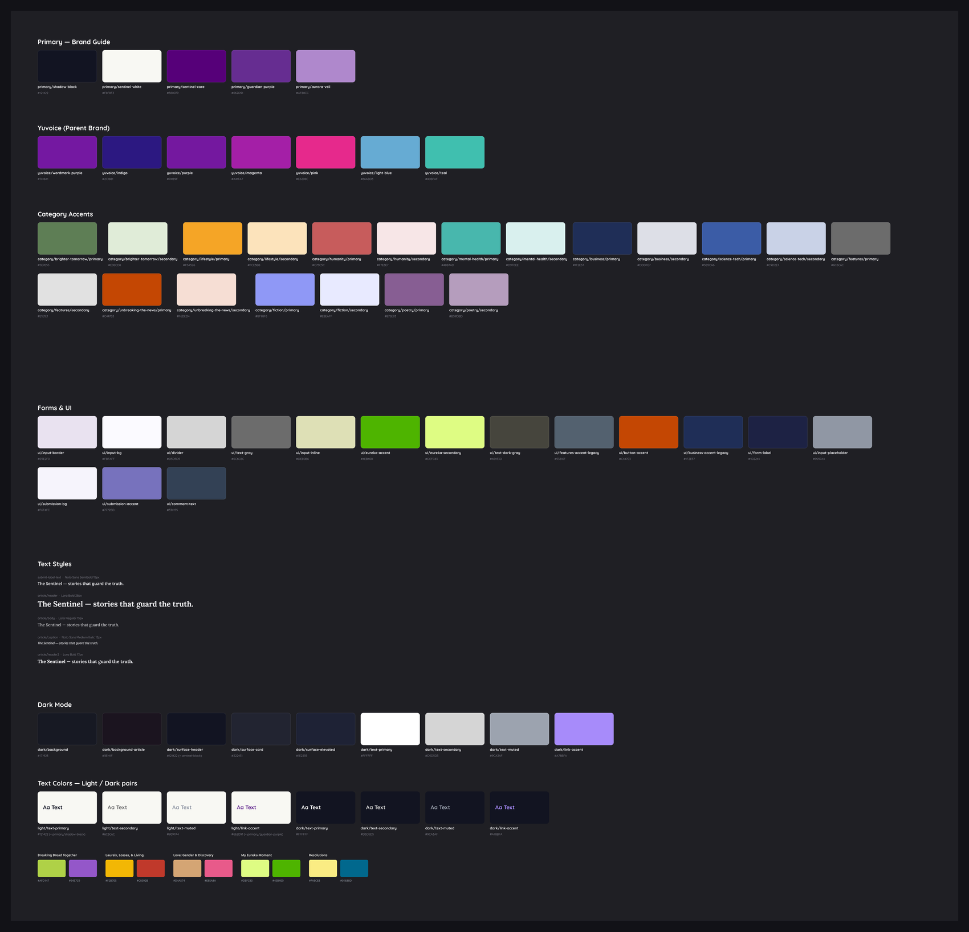Click the primary/aurora-veil swatch
Image resolution: width=969 pixels, height=932 pixels.
click(x=325, y=66)
